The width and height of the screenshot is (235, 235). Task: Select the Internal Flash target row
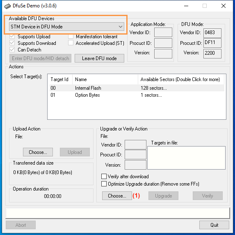click(137, 88)
